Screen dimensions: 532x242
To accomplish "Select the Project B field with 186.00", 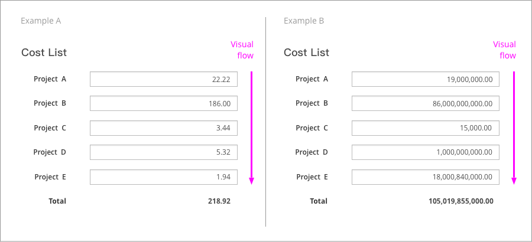I will tap(164, 103).
